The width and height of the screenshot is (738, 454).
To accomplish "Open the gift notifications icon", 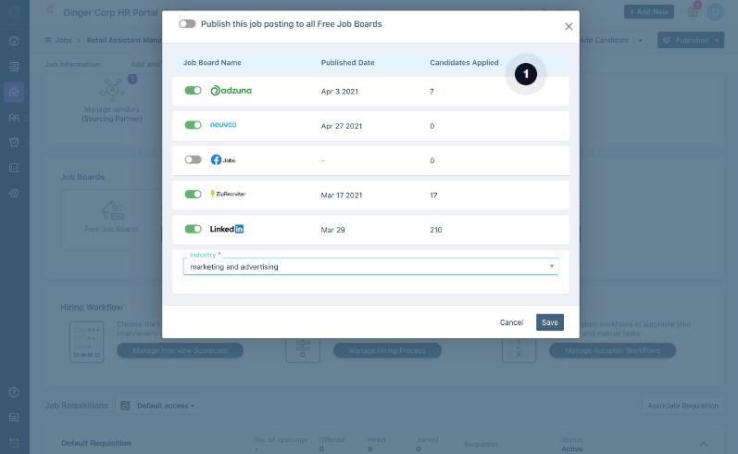I will coord(694,11).
